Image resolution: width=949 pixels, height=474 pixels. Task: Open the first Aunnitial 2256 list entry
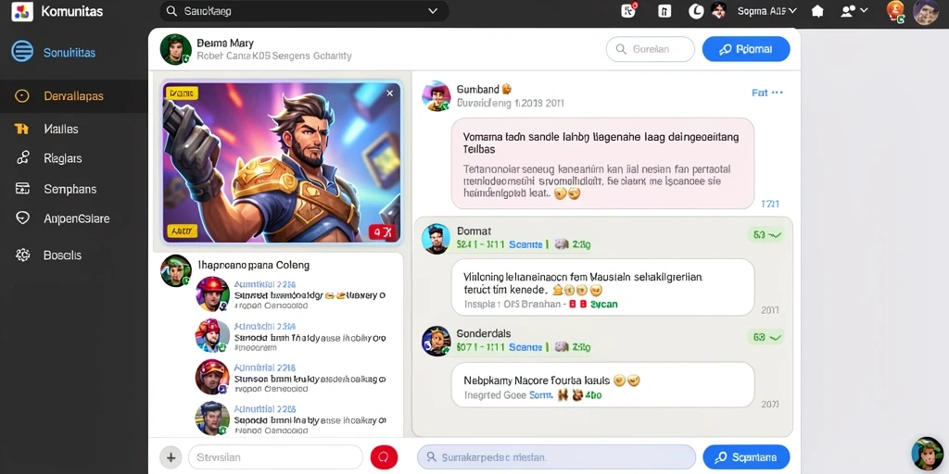pos(290,294)
